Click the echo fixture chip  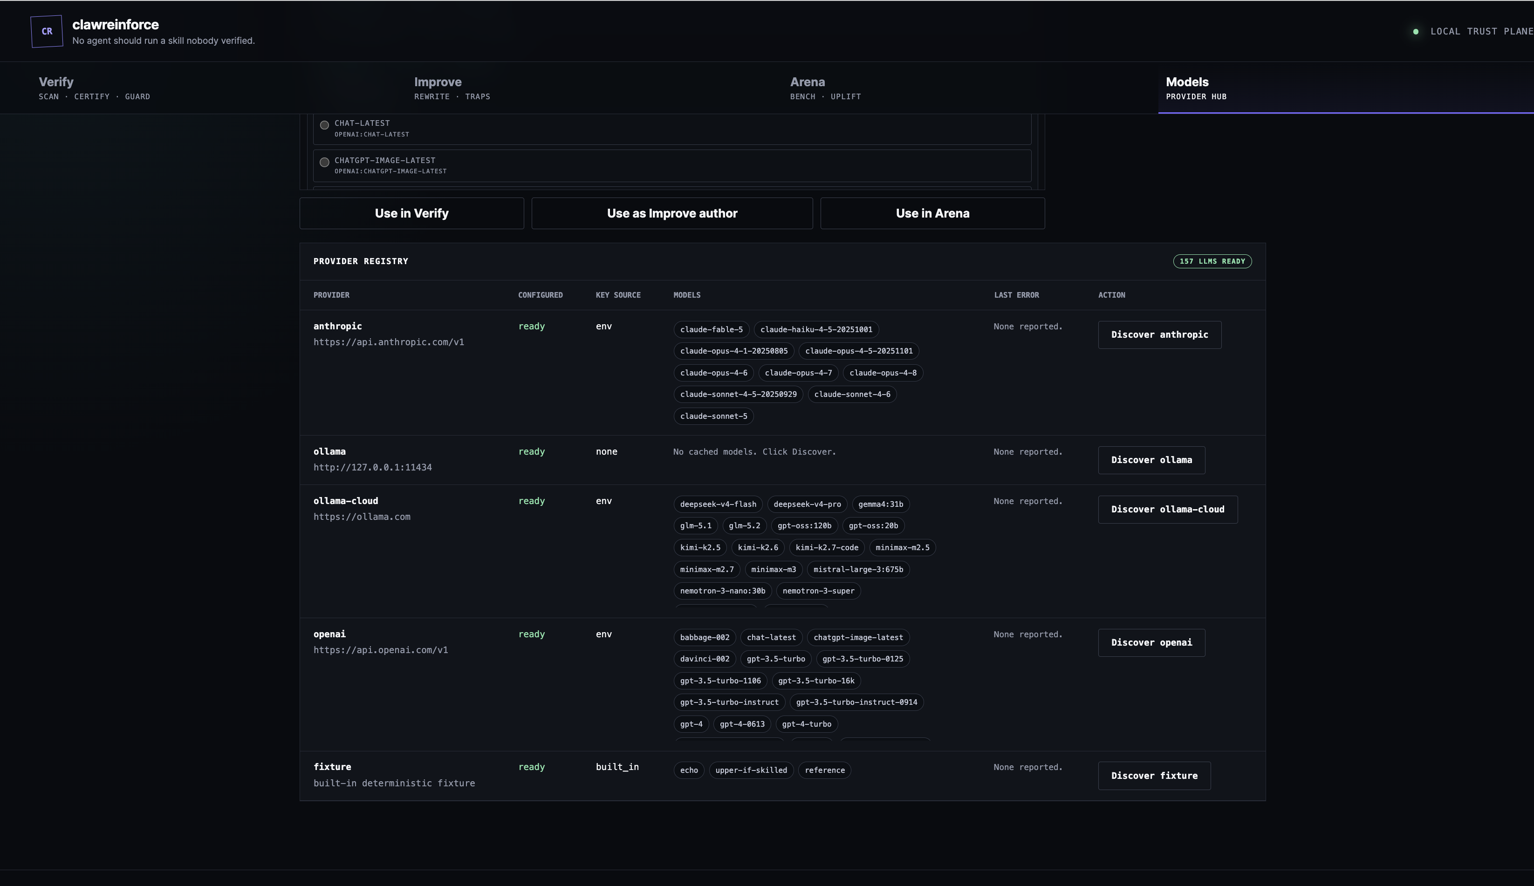[x=689, y=770]
